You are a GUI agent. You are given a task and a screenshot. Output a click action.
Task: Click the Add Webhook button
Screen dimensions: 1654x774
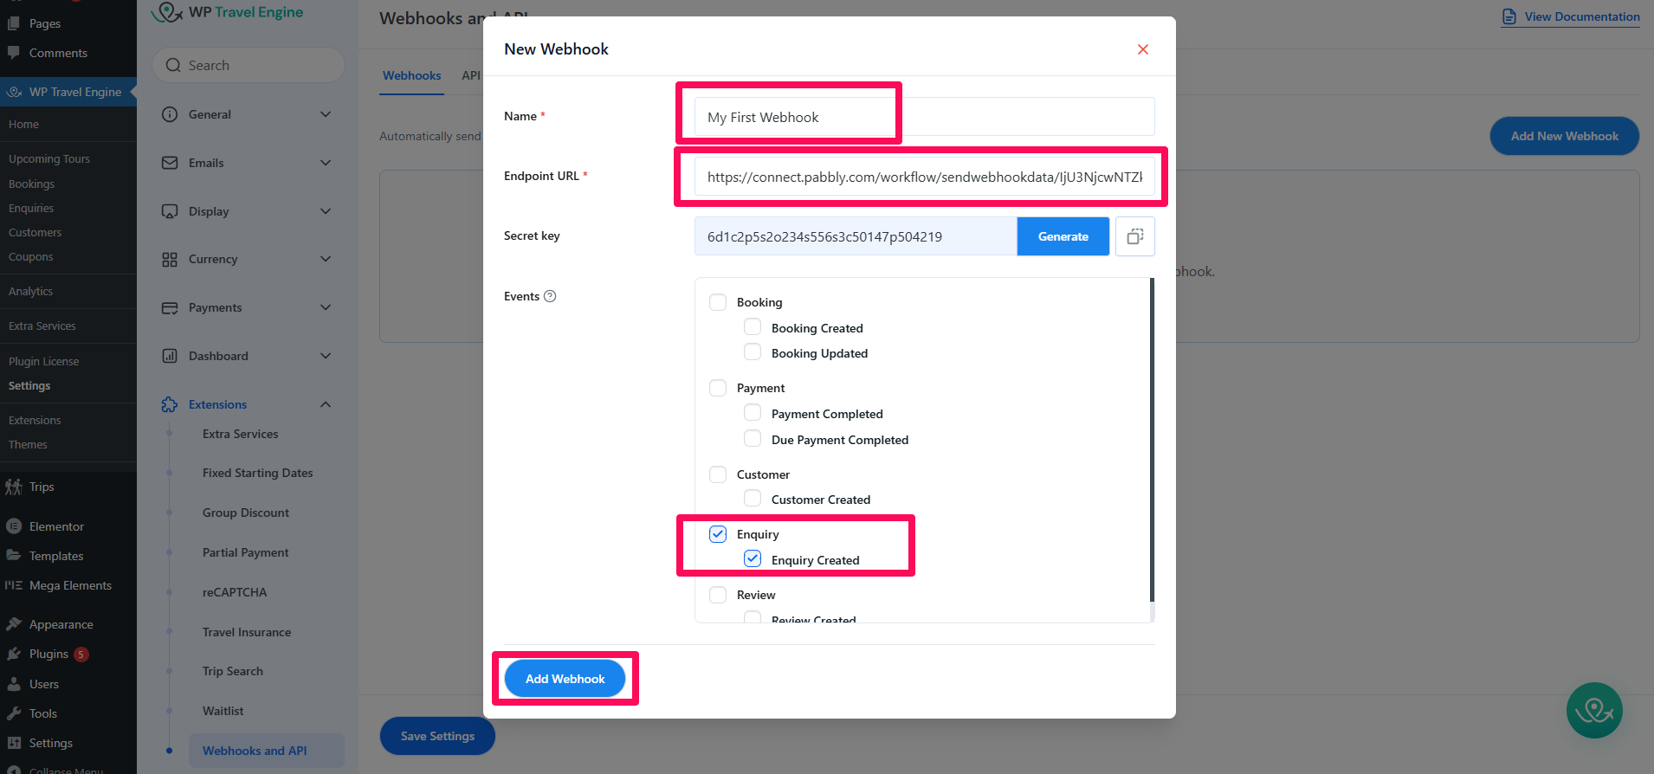click(x=565, y=679)
